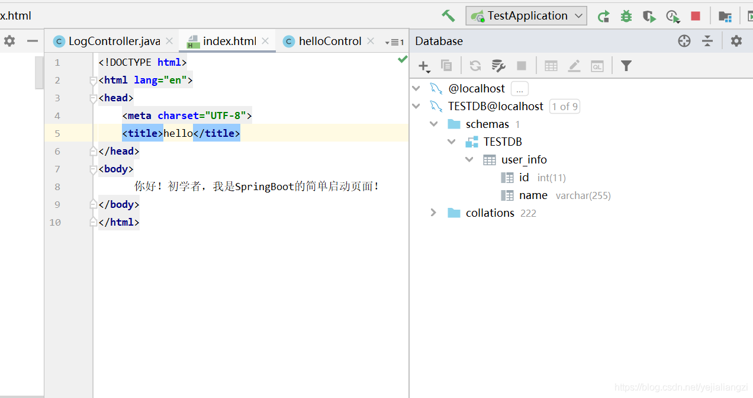The width and height of the screenshot is (753, 398).
Task: Click line number 10 in gutter
Action: (55, 222)
